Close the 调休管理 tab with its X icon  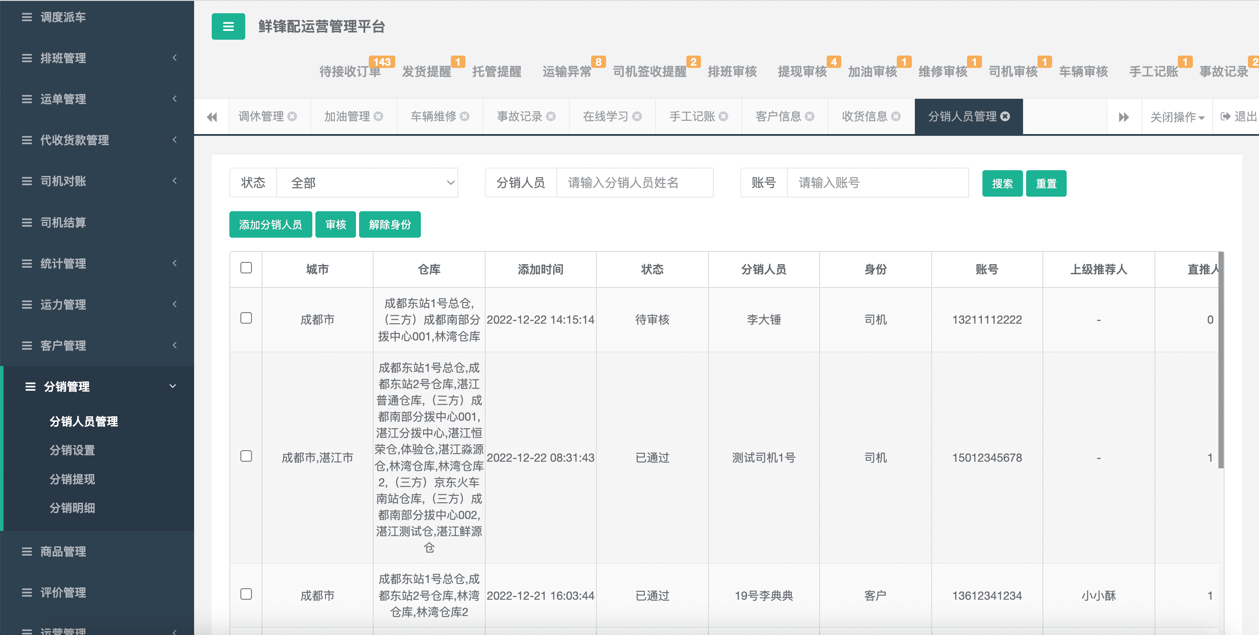click(x=292, y=116)
